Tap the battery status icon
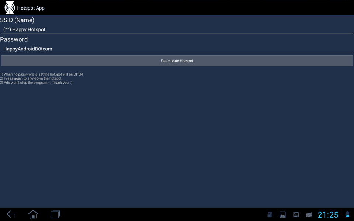The width and height of the screenshot is (354, 221). pos(347,214)
